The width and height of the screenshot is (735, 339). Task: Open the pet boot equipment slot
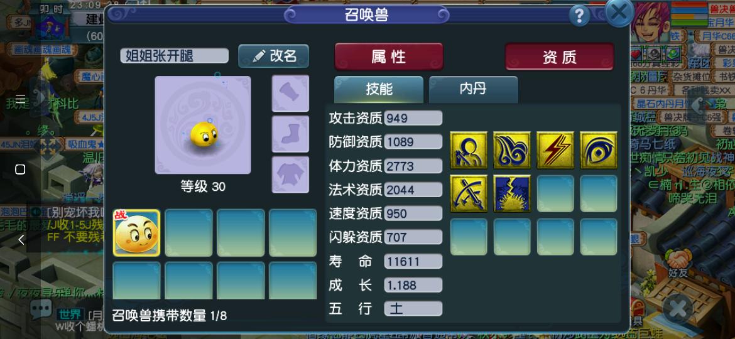pos(290,134)
